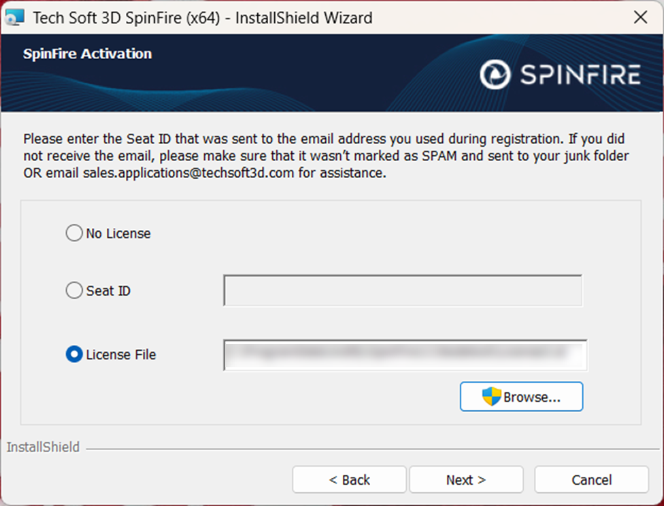
Task: Proceed with the Next > button
Action: (466, 480)
